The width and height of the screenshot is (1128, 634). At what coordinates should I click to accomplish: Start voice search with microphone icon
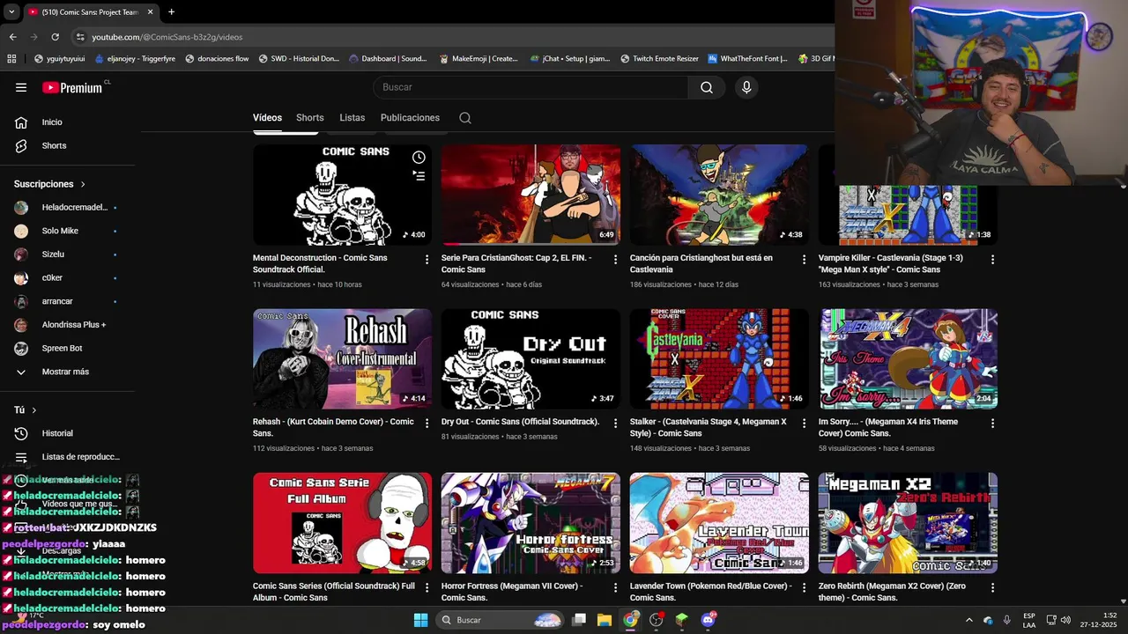[746, 87]
